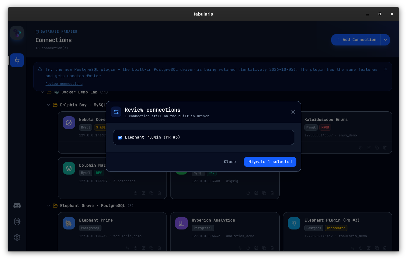
Task: Connect the Dolphin Mul… card via power icon
Action: click(136, 193)
